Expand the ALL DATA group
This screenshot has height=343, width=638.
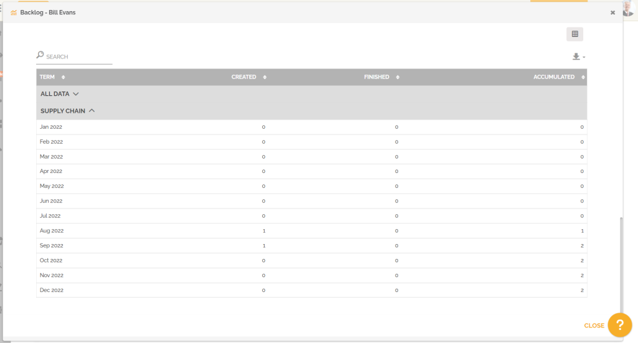pyautogui.click(x=60, y=94)
